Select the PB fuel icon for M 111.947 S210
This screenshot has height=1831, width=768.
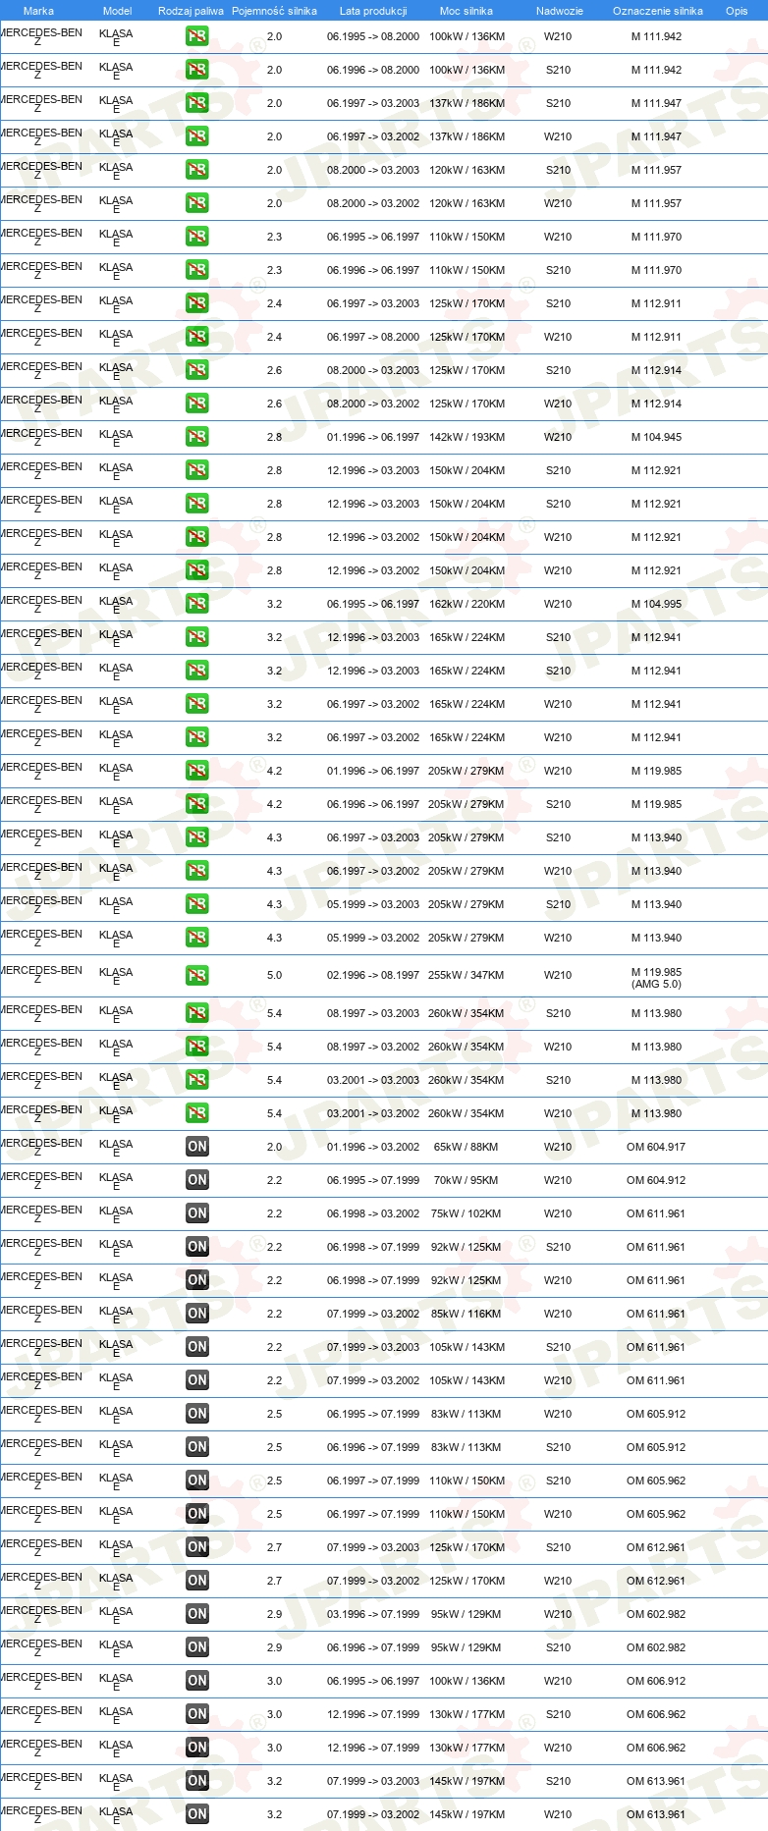pos(197,103)
